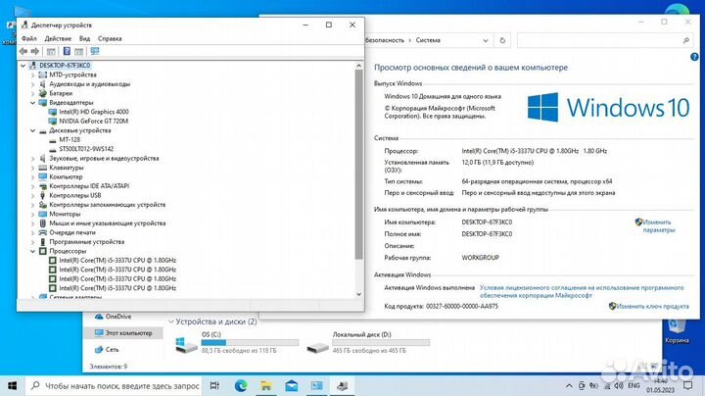Click the Контроллеры USB icon
The image size is (705, 396).
43,195
